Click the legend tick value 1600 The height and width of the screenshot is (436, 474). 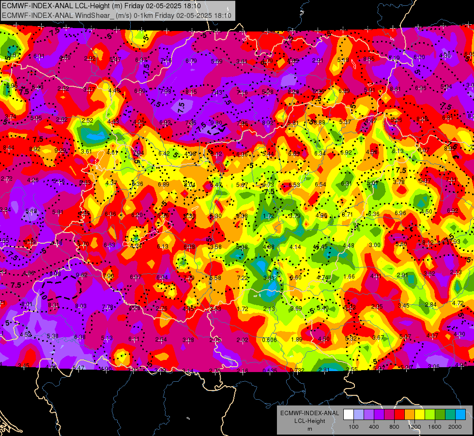pos(434,427)
